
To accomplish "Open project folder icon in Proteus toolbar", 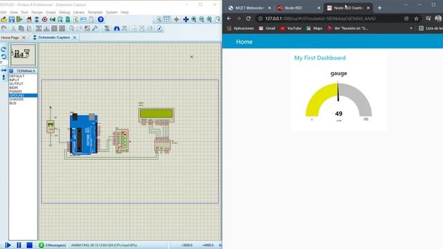I will 3,19.
